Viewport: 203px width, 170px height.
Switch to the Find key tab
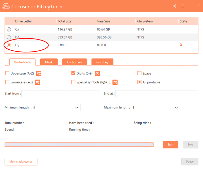tap(102, 62)
